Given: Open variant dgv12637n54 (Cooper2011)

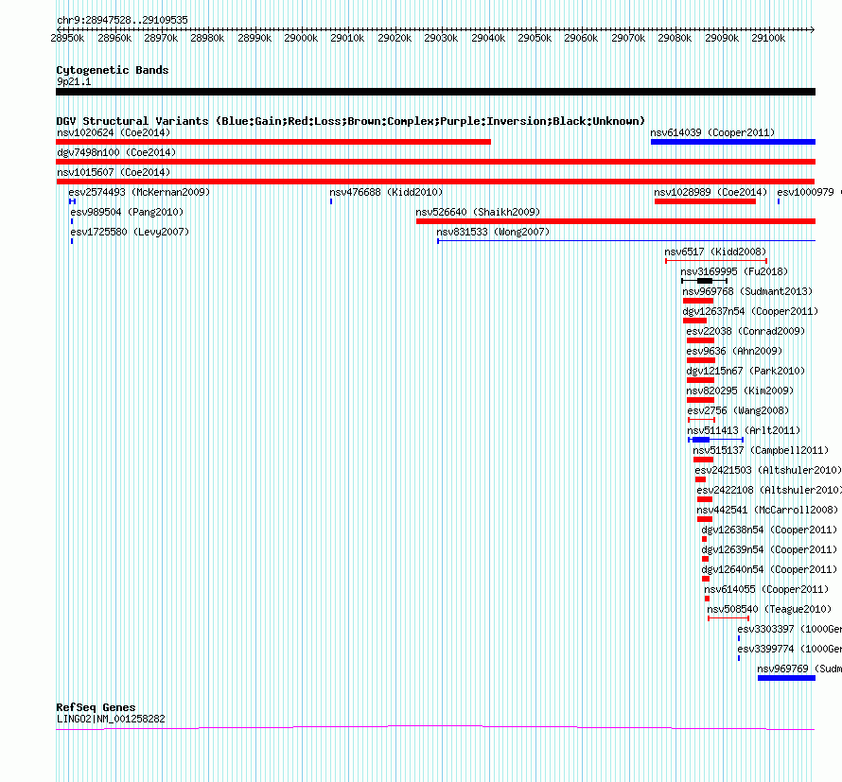Looking at the screenshot, I should [750, 311].
